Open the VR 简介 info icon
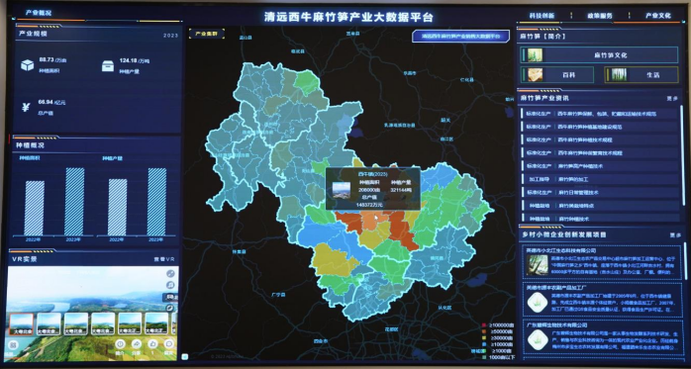 [121, 343]
